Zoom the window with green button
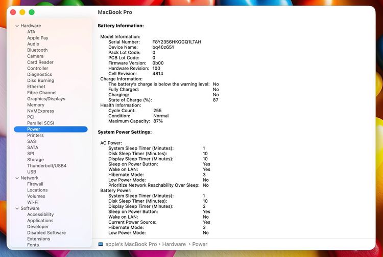This screenshot has width=383, height=257. pyautogui.click(x=32, y=12)
